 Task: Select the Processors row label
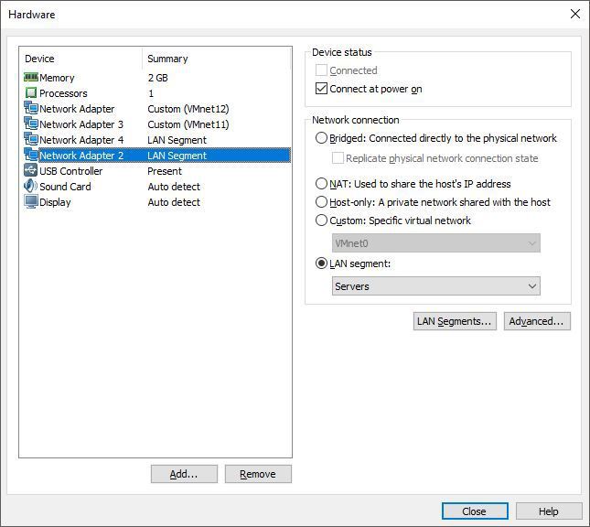tap(63, 93)
